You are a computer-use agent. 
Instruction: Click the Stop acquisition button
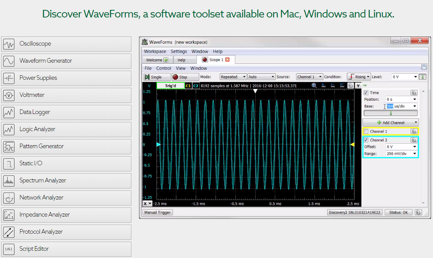pyautogui.click(x=185, y=77)
